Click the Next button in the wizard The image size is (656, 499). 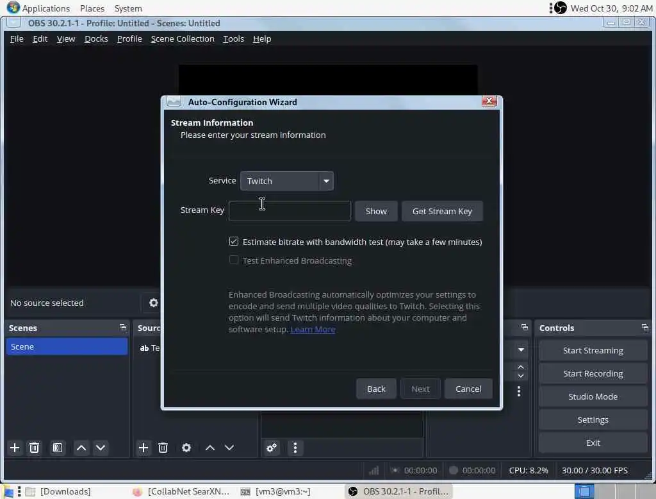(x=420, y=389)
